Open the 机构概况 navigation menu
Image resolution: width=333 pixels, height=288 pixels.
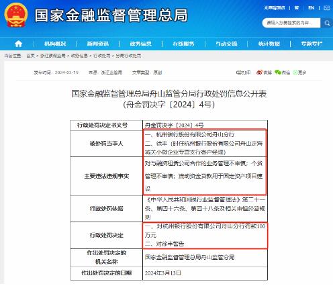coord(55,44)
